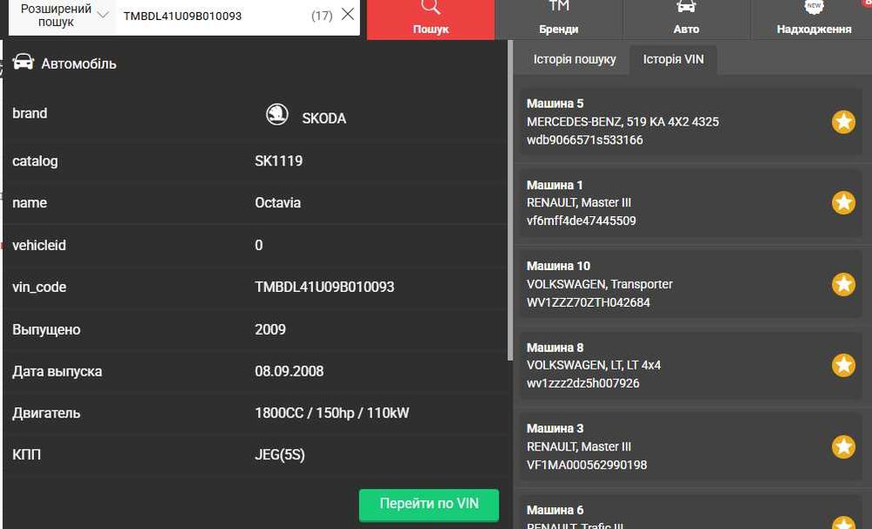Click engine value 1800CC / 150hp / 110kW

pyautogui.click(x=331, y=413)
